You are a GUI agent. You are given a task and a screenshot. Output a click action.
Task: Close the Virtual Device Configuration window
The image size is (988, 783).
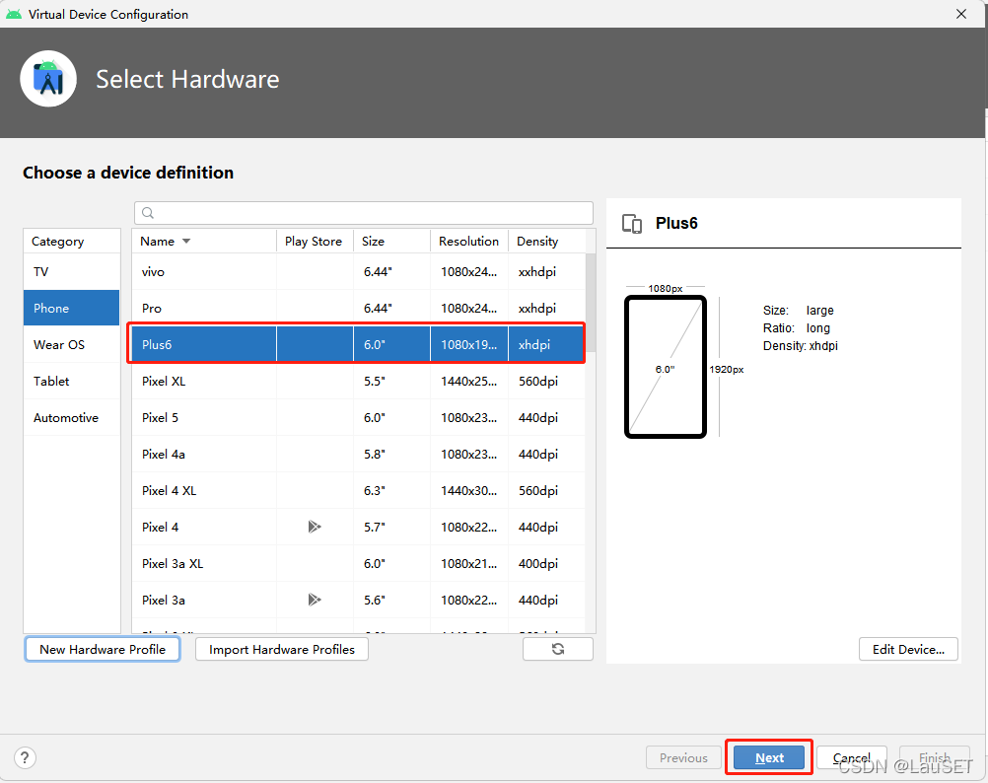[961, 14]
